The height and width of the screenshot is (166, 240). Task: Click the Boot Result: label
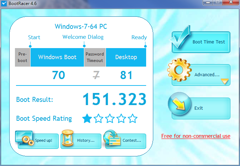click(35, 100)
